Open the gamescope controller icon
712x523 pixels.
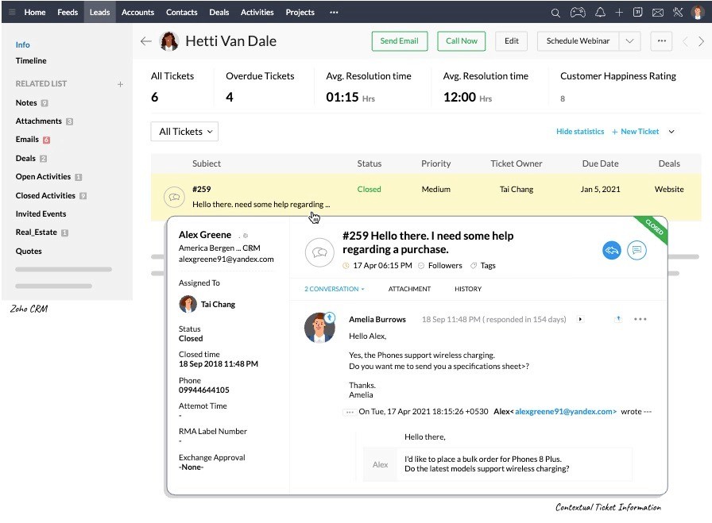tap(578, 12)
